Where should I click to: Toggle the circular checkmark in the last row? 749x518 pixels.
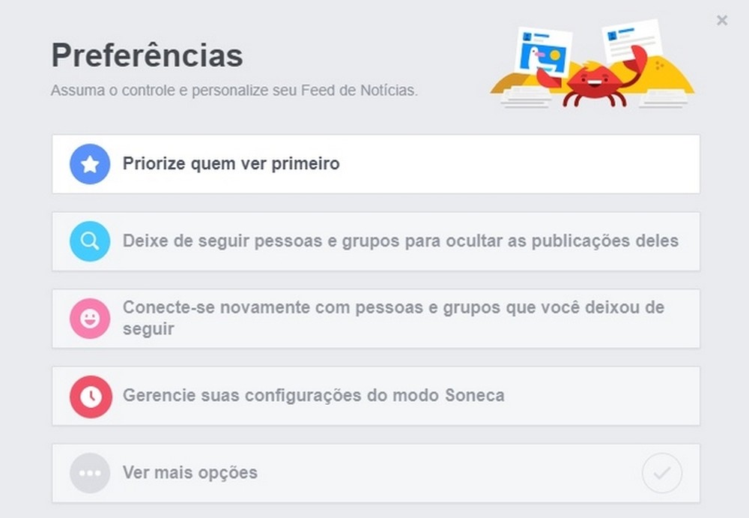click(x=662, y=473)
